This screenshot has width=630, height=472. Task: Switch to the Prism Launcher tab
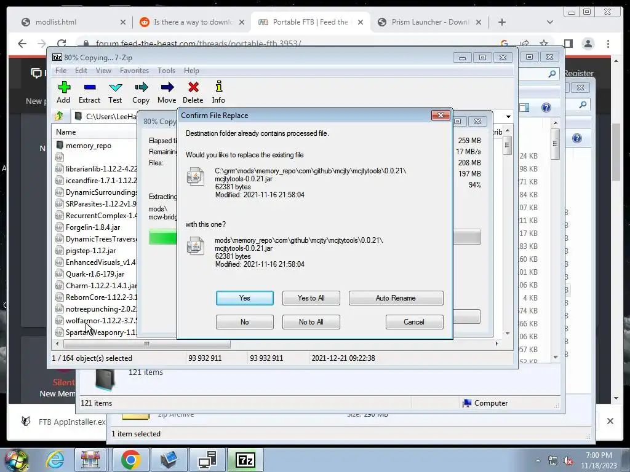429,22
